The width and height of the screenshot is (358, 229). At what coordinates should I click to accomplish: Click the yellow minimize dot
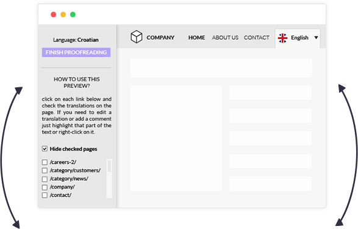pyautogui.click(x=63, y=15)
